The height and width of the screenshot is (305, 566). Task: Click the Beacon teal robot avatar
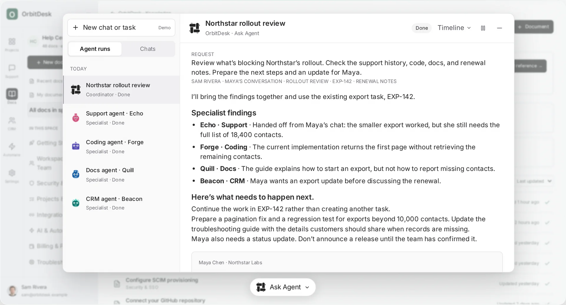[76, 203]
